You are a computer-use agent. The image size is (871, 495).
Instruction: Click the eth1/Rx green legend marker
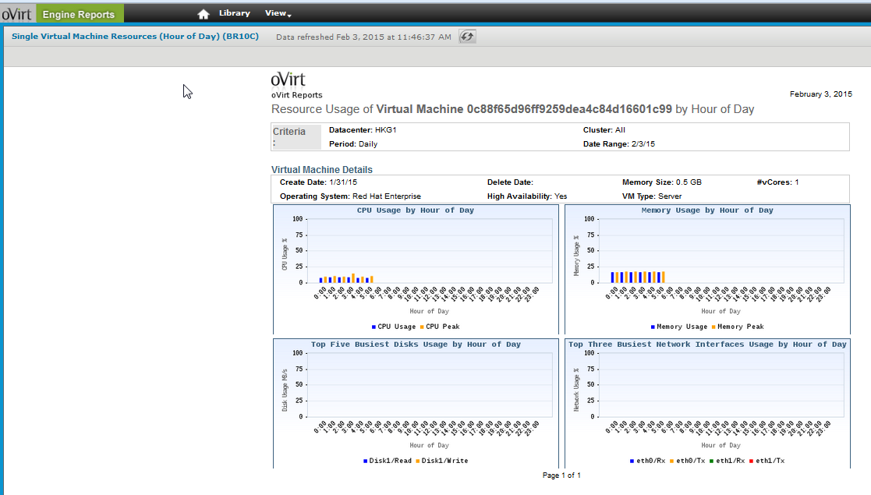[x=712, y=461]
